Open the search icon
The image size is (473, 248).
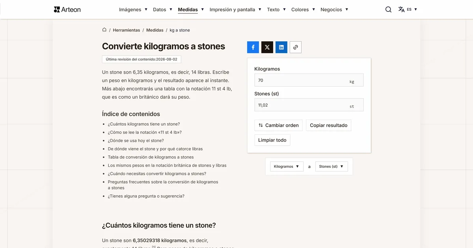point(388,9)
